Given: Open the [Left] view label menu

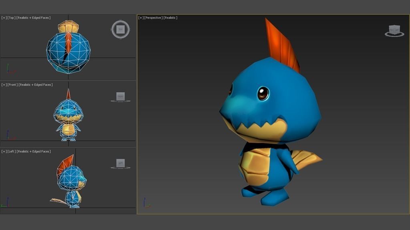Looking at the screenshot, I should tap(12, 151).
